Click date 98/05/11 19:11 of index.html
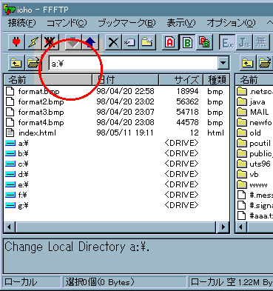Image resolution: width=273 pixels, height=291 pixels. coord(125,133)
